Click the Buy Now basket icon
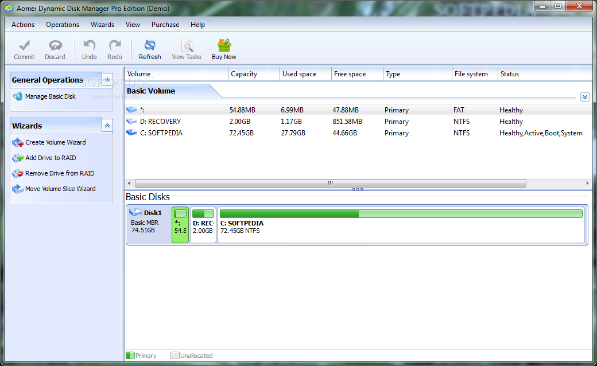This screenshot has width=597, height=366. click(x=224, y=45)
